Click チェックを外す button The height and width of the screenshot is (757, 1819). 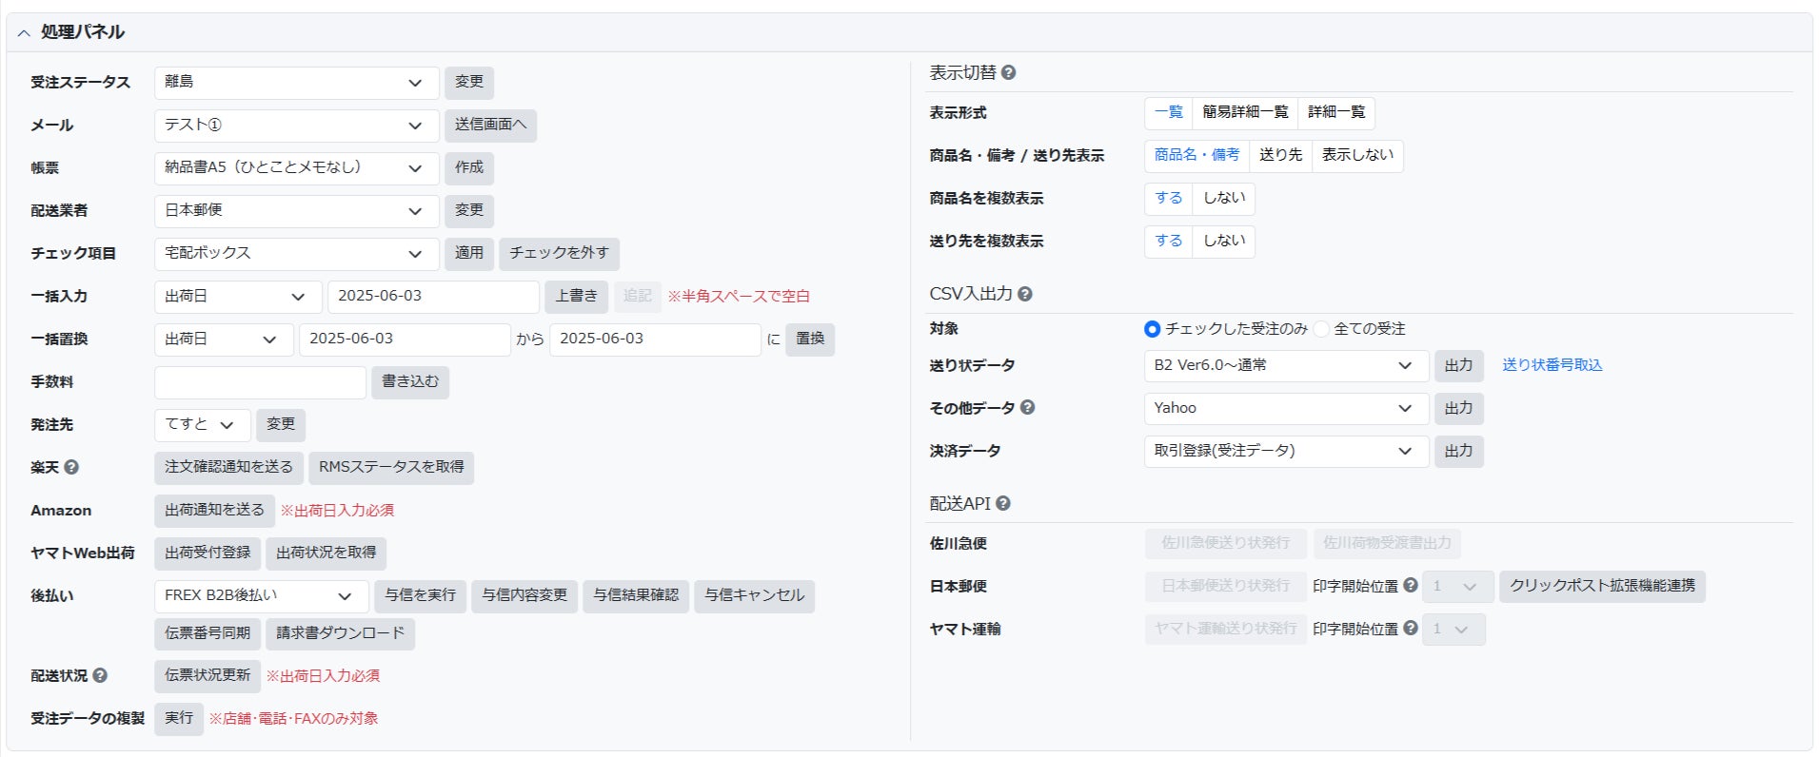coord(559,254)
